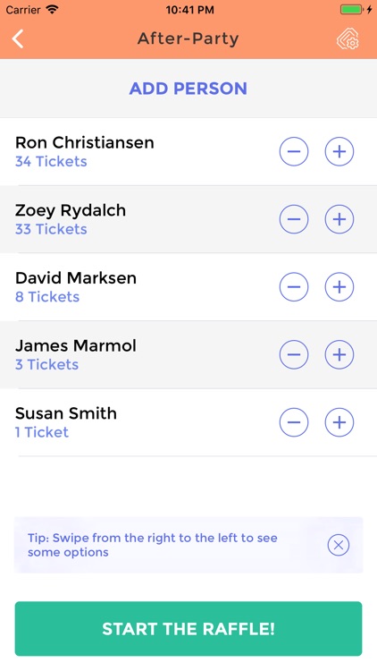Select Ron Christiansen's name
This screenshot has height=671, width=377.
(x=85, y=142)
